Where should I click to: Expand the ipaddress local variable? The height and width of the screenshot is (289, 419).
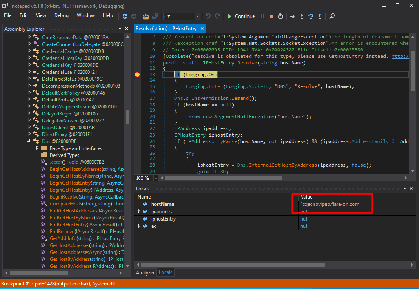[139, 212]
